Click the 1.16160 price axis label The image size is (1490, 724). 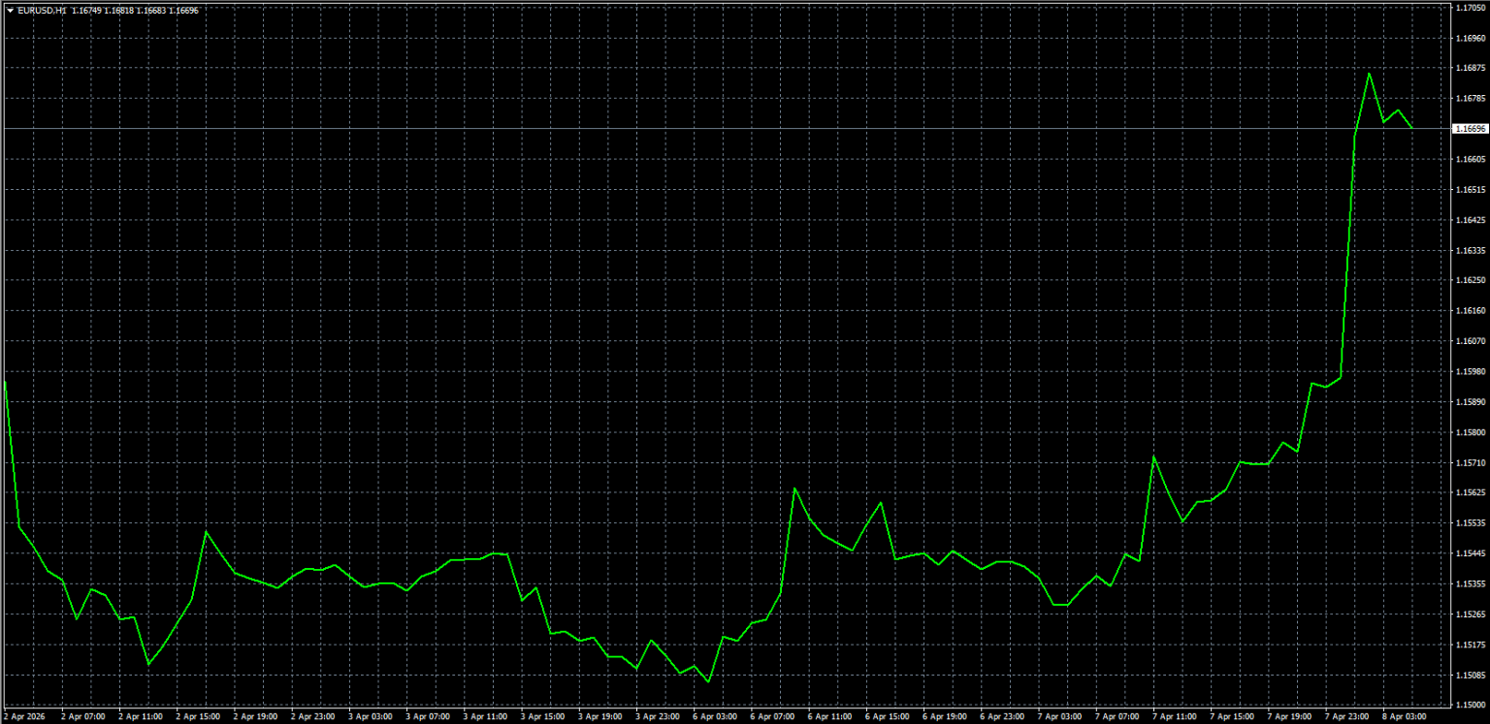1471,311
